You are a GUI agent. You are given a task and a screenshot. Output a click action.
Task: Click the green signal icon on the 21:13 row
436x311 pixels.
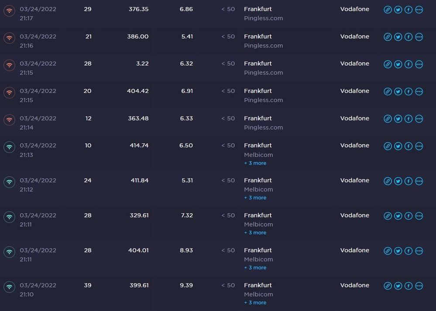[x=9, y=146]
